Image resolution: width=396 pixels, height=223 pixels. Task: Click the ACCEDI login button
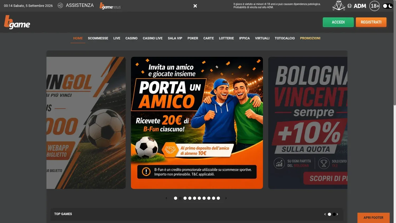coord(338,22)
